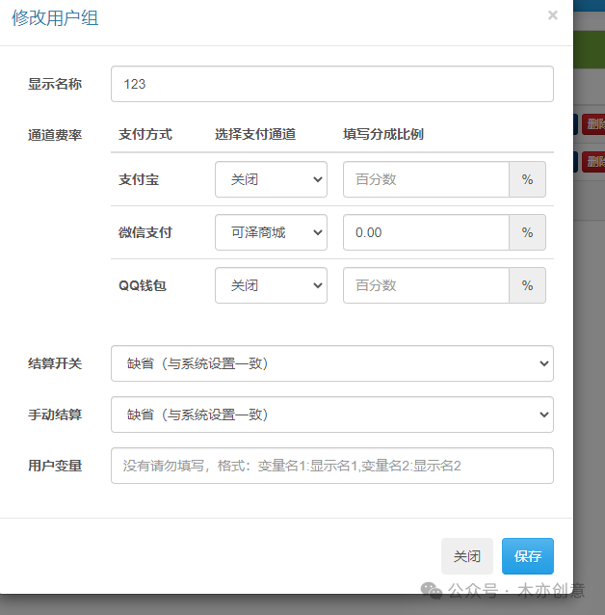Click the 用户变量 input field

(332, 466)
